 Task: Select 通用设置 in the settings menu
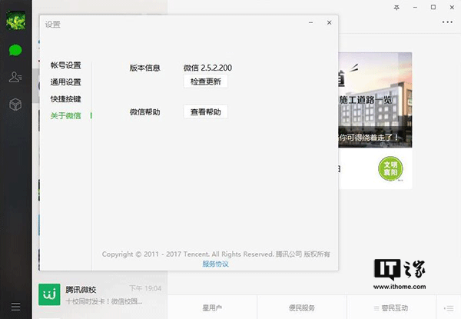tap(65, 82)
